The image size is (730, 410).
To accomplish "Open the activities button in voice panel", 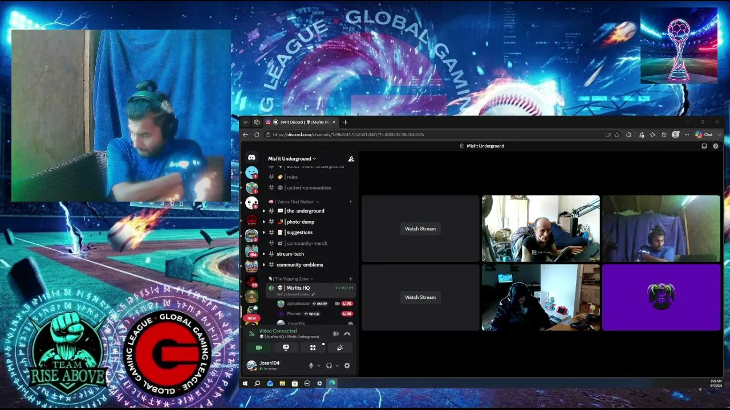I will point(313,347).
